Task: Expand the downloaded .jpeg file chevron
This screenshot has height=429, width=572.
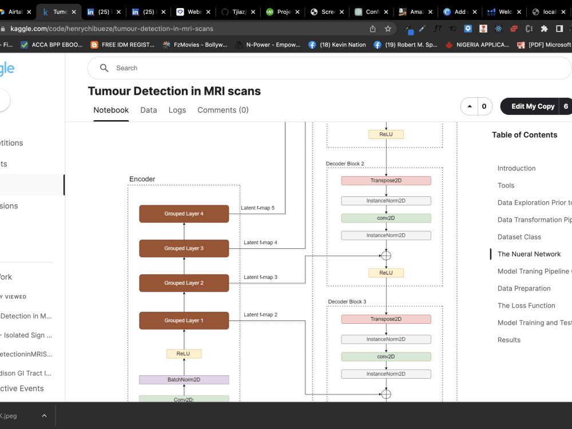Action: 44,415
